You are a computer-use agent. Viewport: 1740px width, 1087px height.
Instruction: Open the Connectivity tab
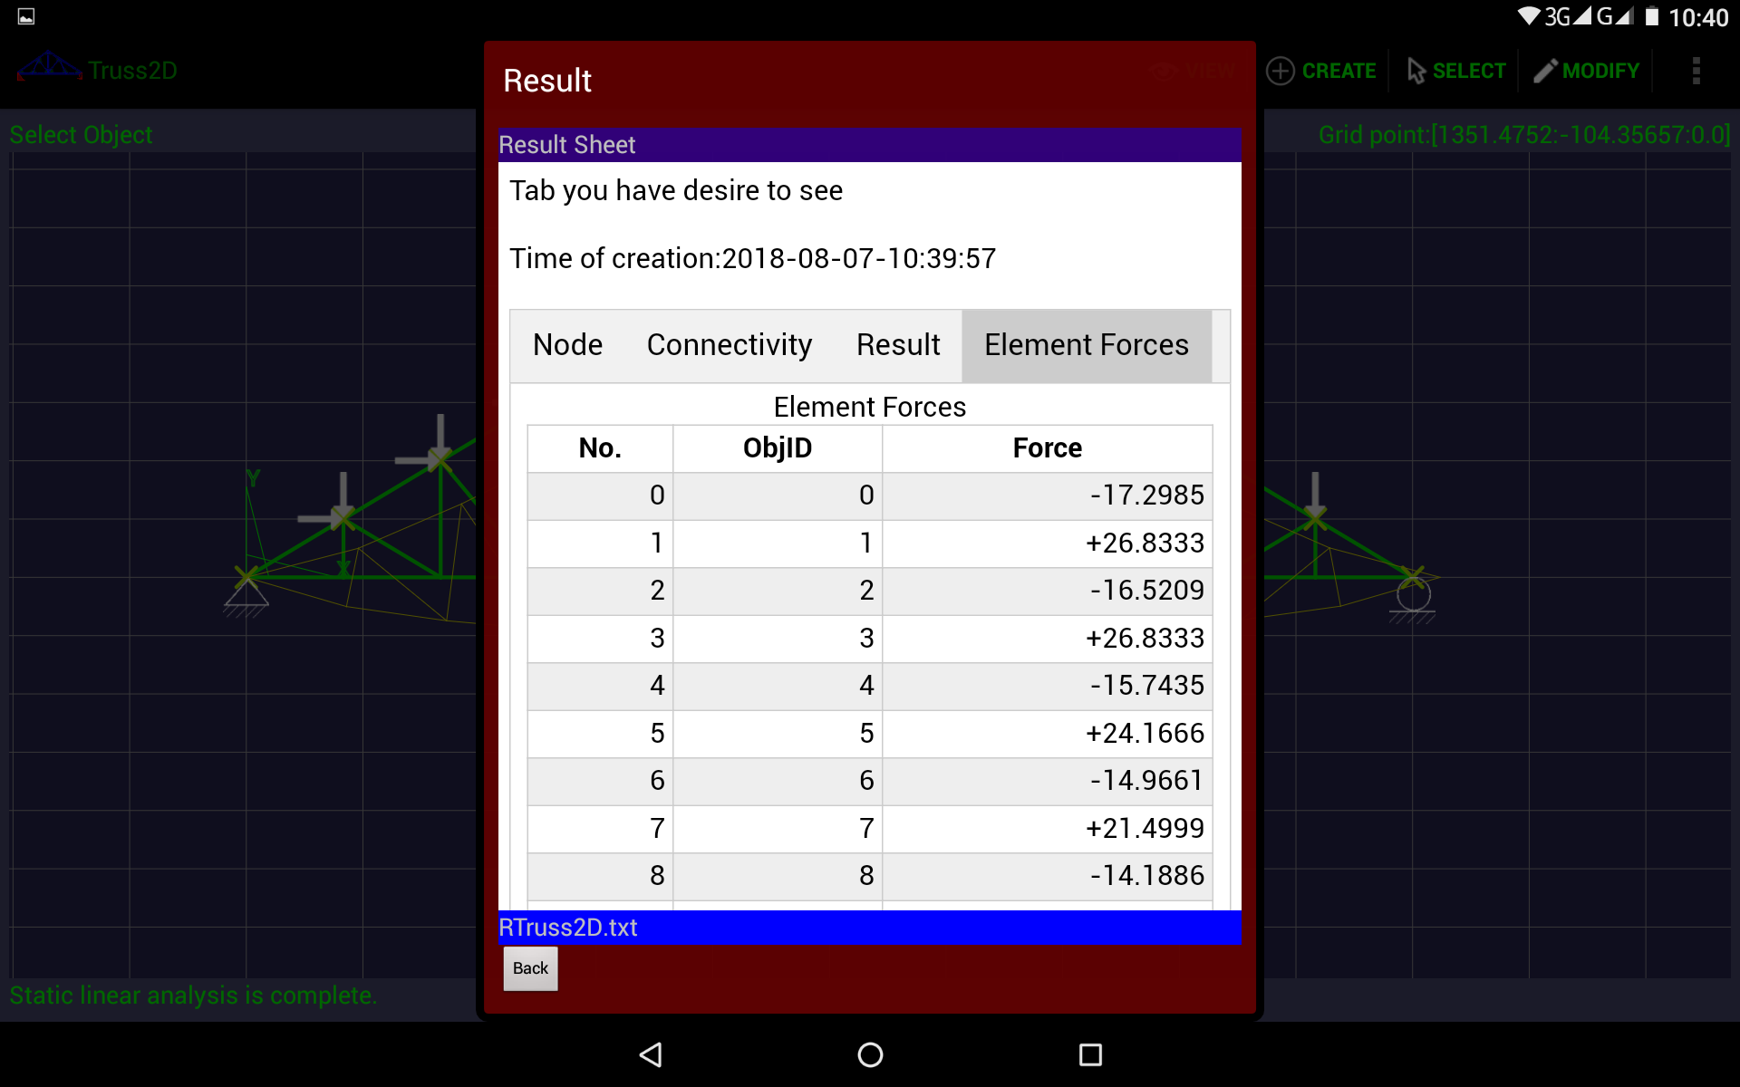point(730,345)
